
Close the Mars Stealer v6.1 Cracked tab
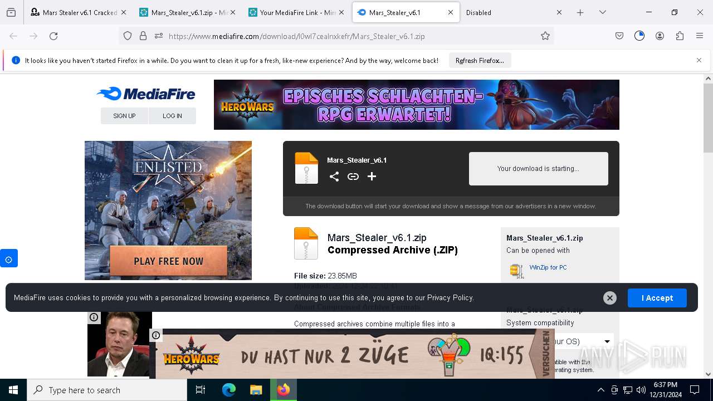pyautogui.click(x=124, y=12)
